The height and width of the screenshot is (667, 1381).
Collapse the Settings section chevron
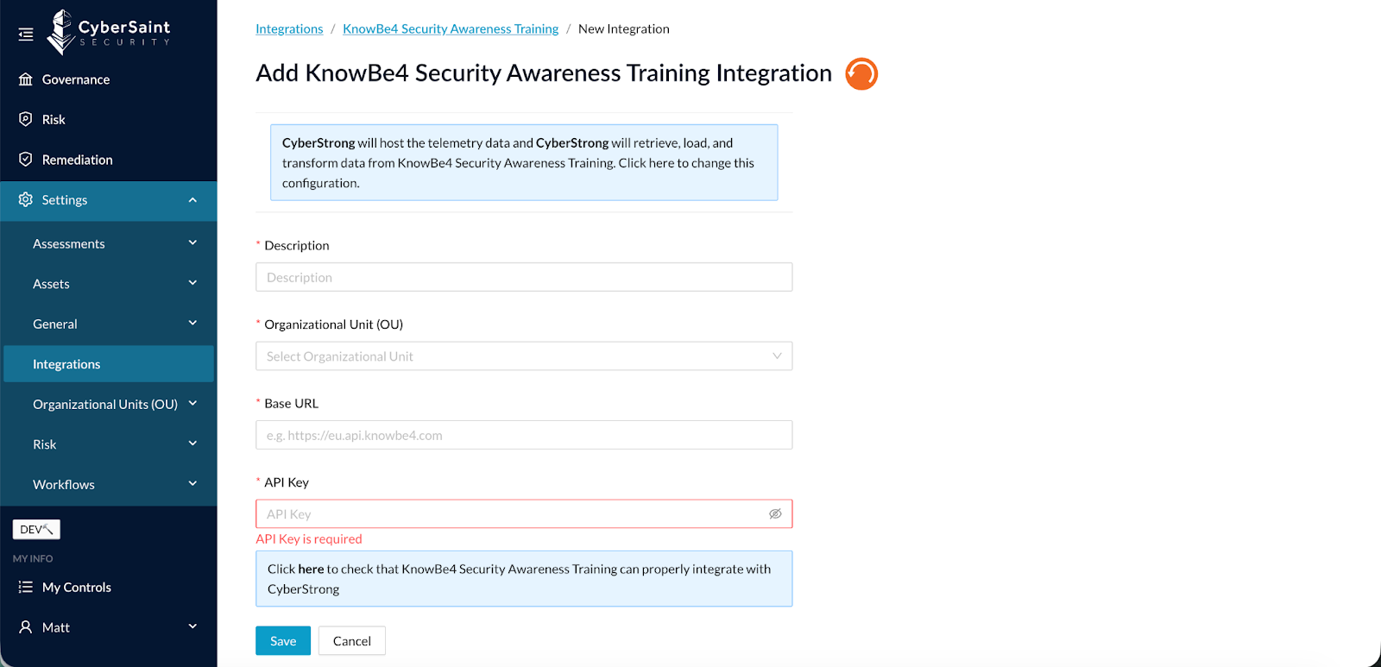pyautogui.click(x=192, y=200)
